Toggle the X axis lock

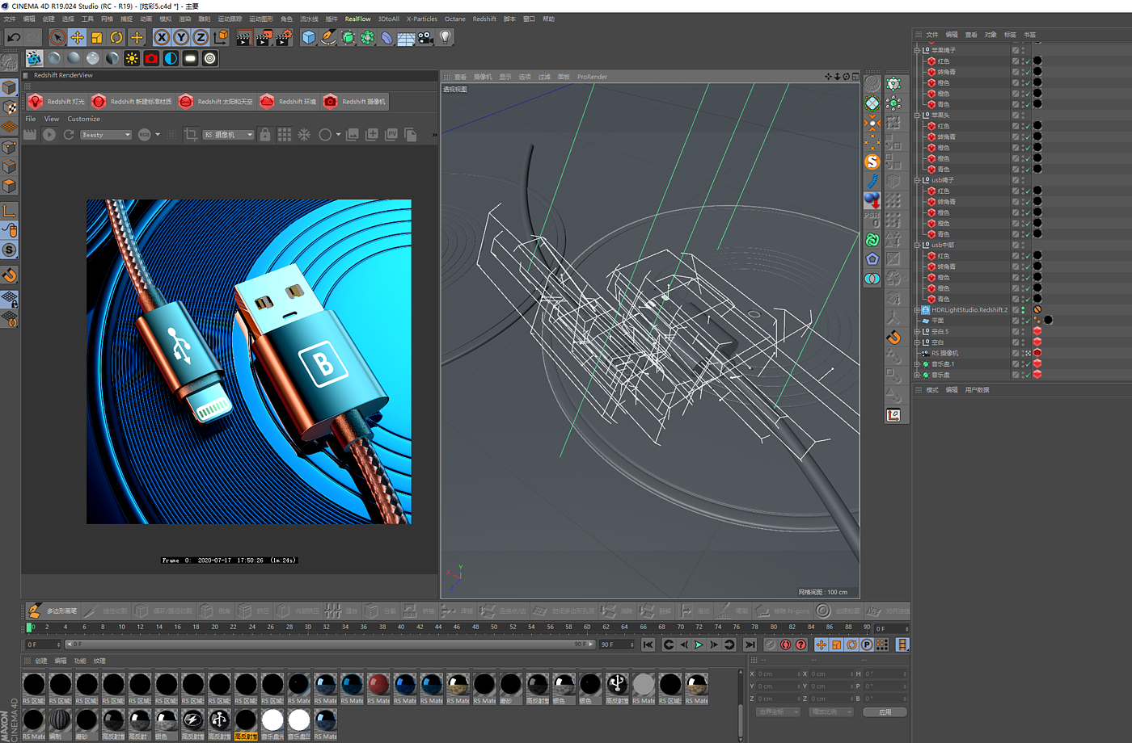coord(162,37)
